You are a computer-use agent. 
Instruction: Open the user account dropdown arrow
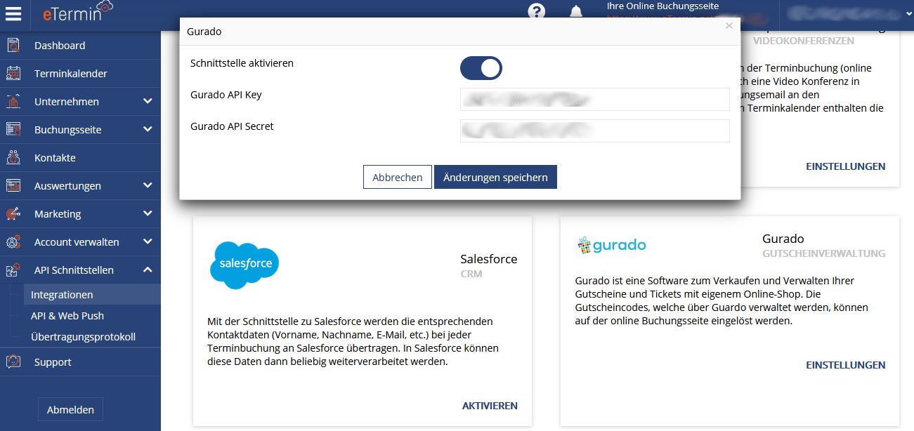coord(907,13)
